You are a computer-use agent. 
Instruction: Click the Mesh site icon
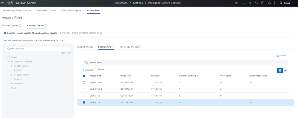(x=15, y=79)
